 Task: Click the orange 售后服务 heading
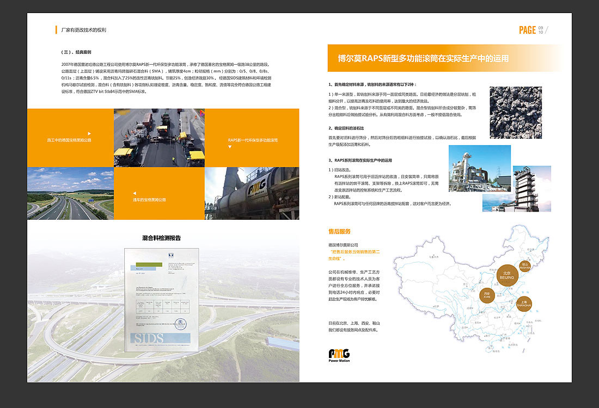click(339, 231)
